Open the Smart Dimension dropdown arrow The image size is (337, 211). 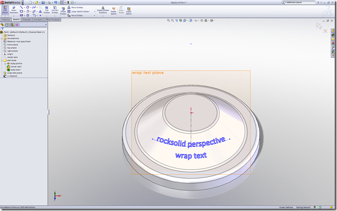[x=14, y=16]
